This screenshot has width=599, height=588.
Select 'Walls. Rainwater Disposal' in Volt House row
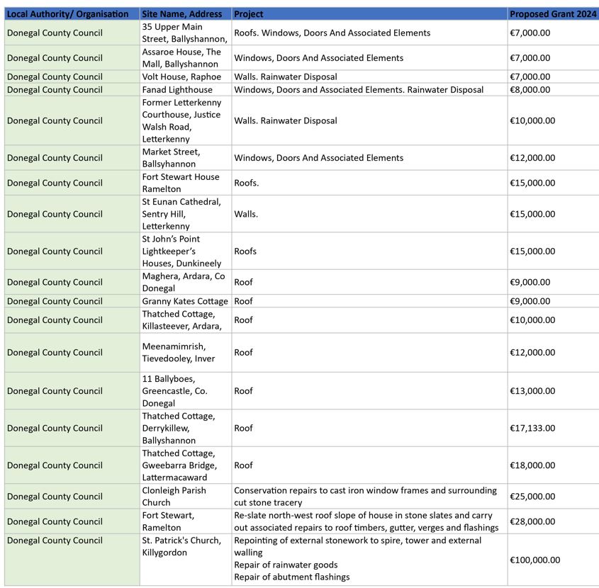click(286, 77)
